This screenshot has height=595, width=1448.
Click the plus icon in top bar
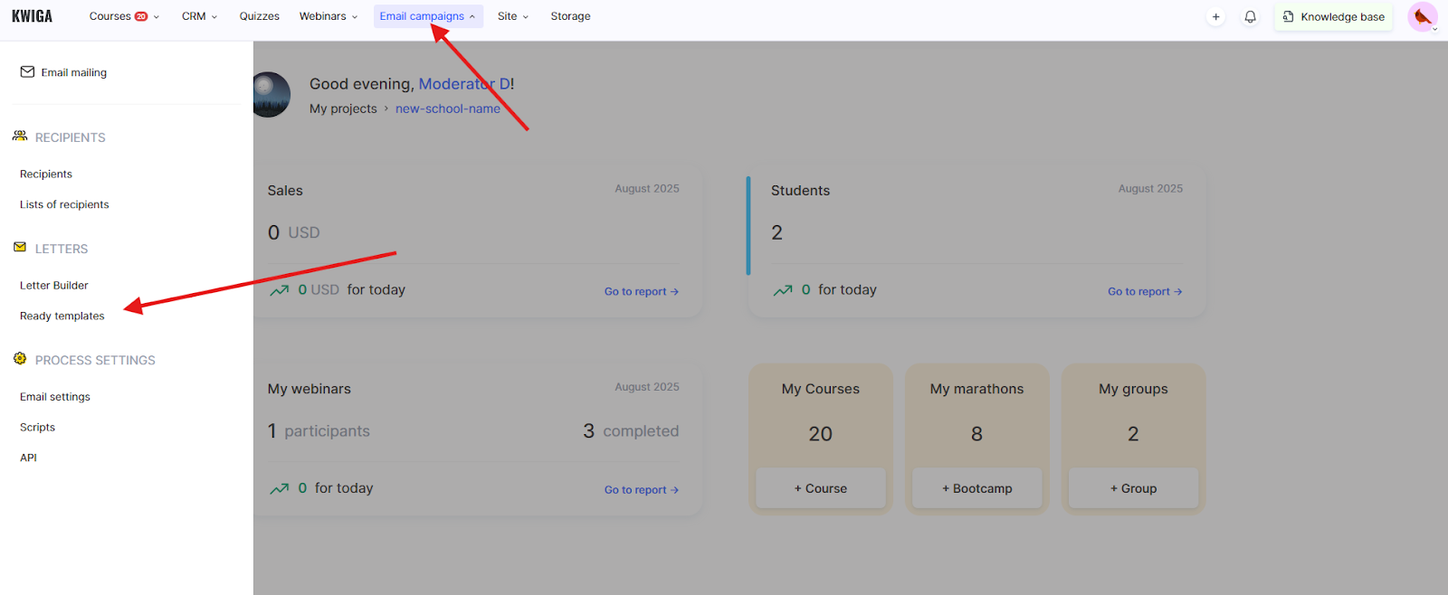tap(1215, 16)
